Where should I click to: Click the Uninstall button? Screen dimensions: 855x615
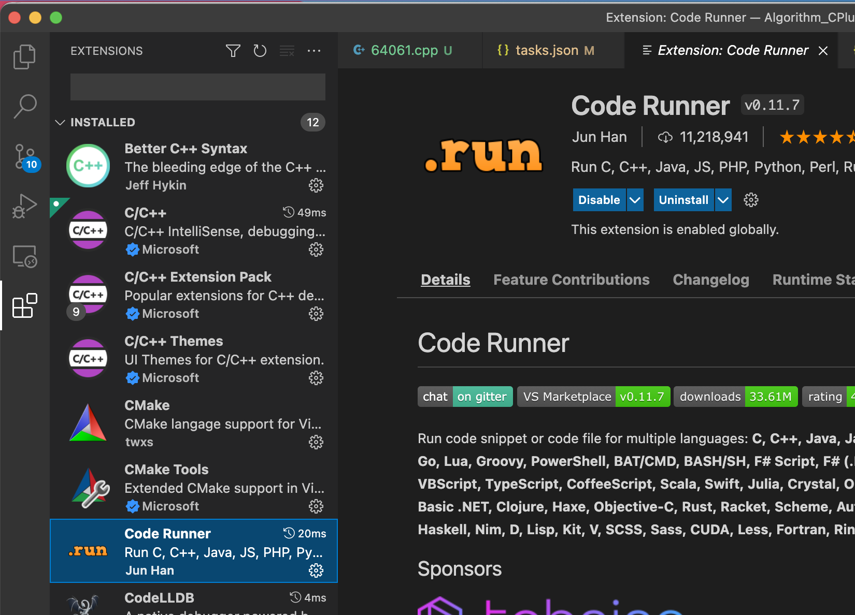pyautogui.click(x=684, y=200)
